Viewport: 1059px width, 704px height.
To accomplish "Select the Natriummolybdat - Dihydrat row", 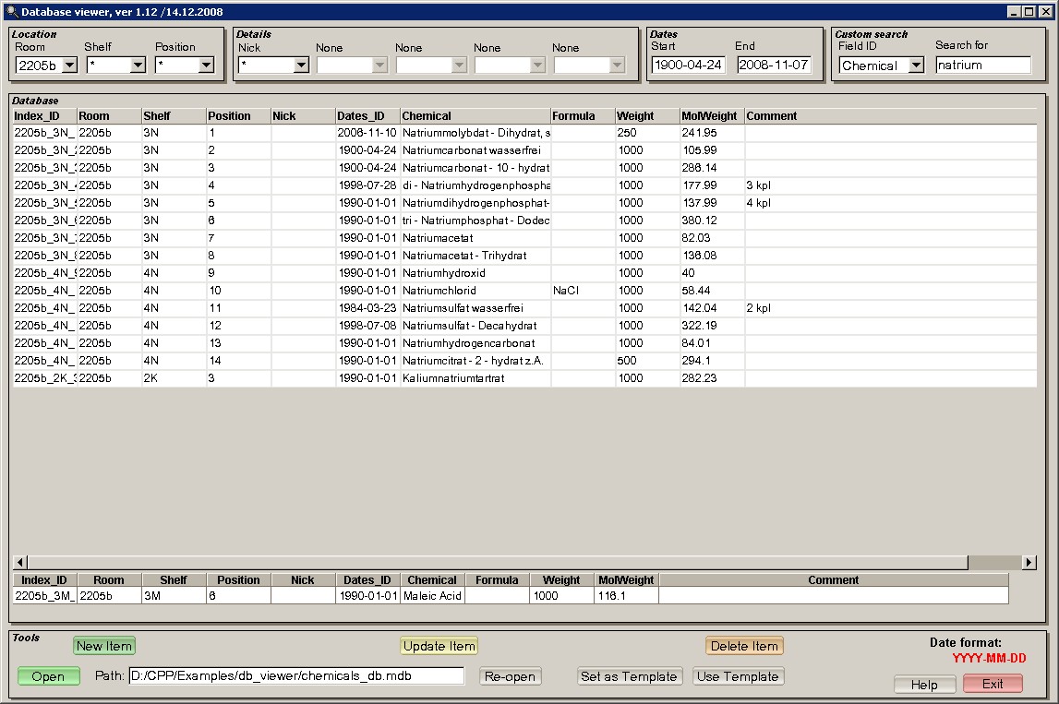I will click(524, 133).
